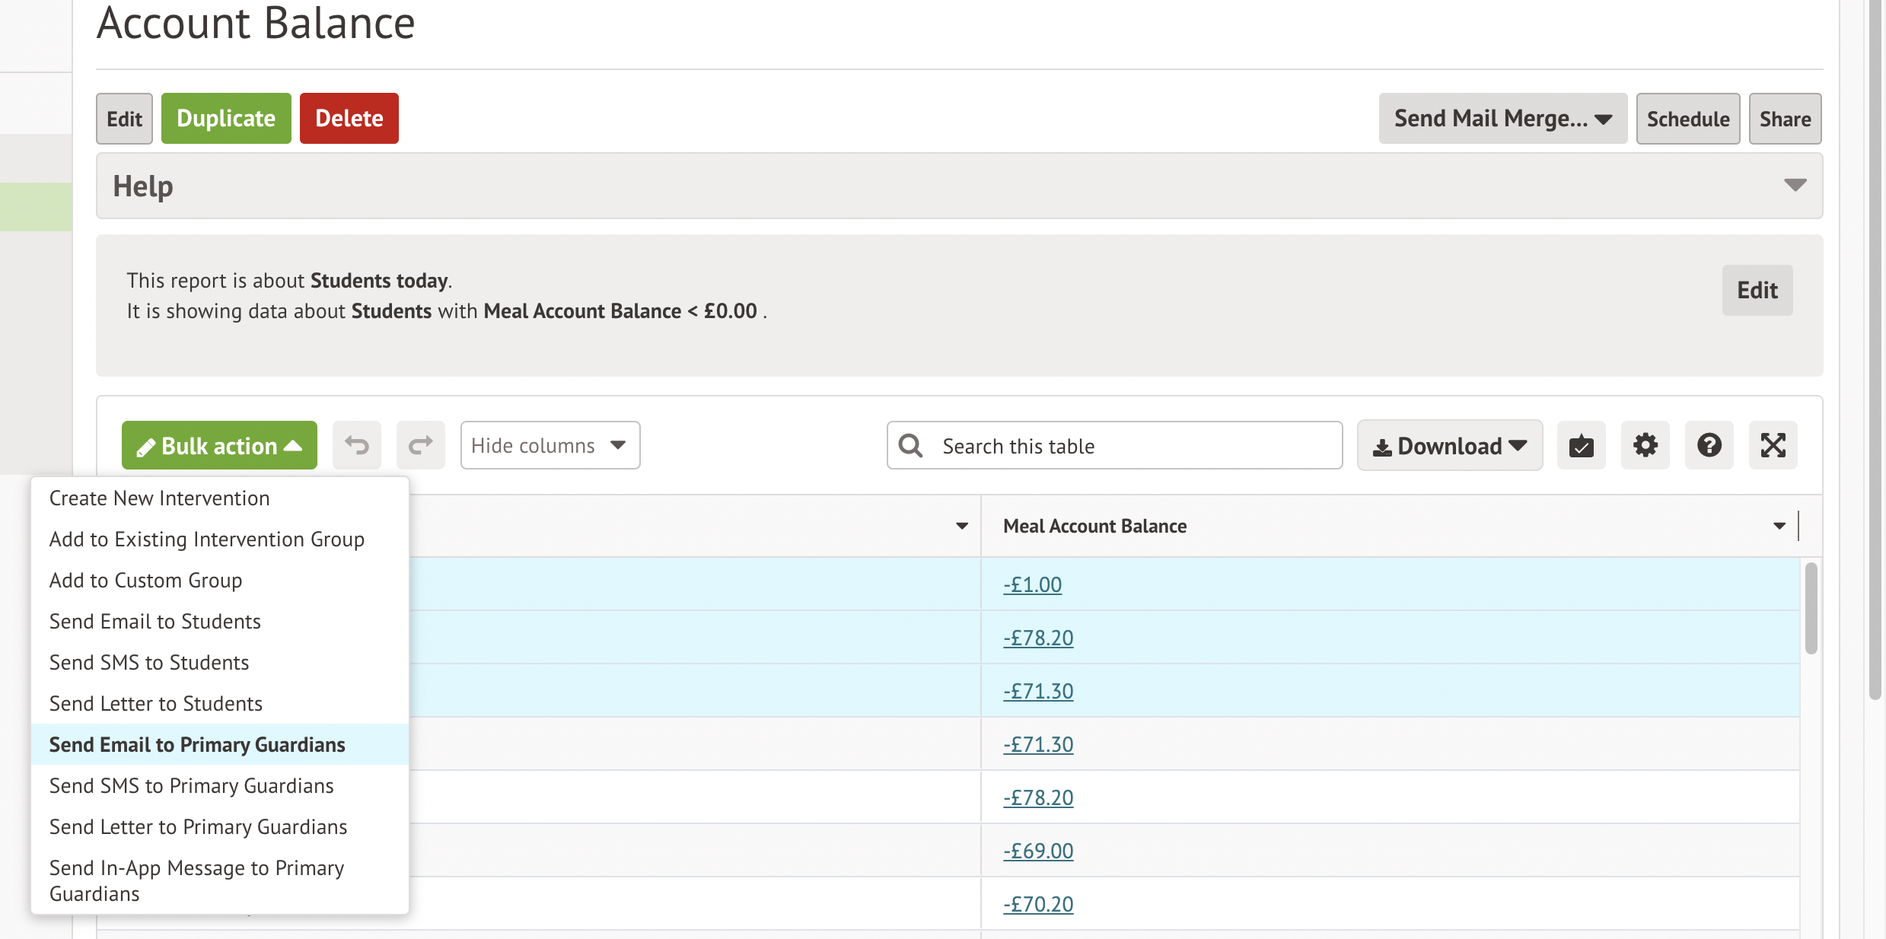
Task: Click the search magnifier icon
Action: click(910, 445)
